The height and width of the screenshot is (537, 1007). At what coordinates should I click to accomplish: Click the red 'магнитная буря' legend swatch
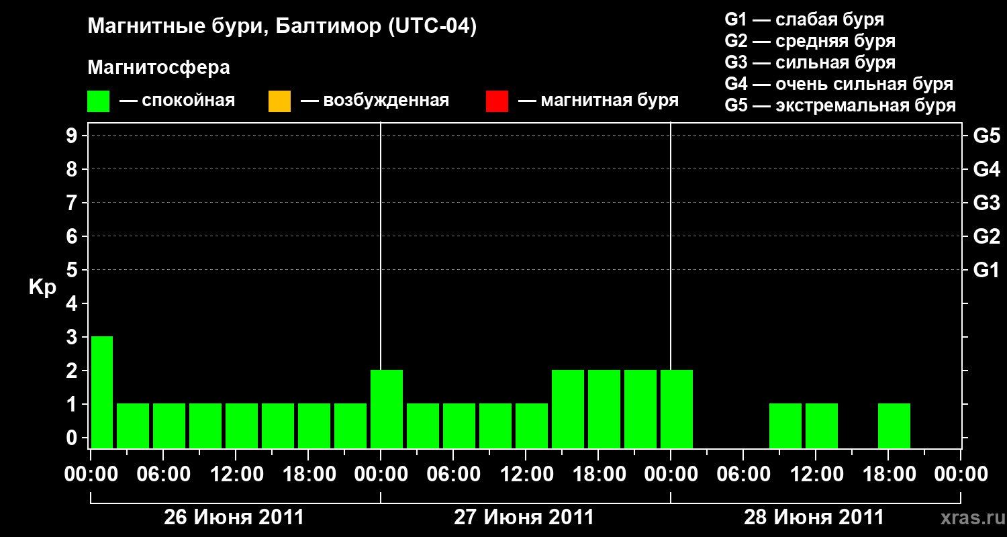(x=497, y=101)
